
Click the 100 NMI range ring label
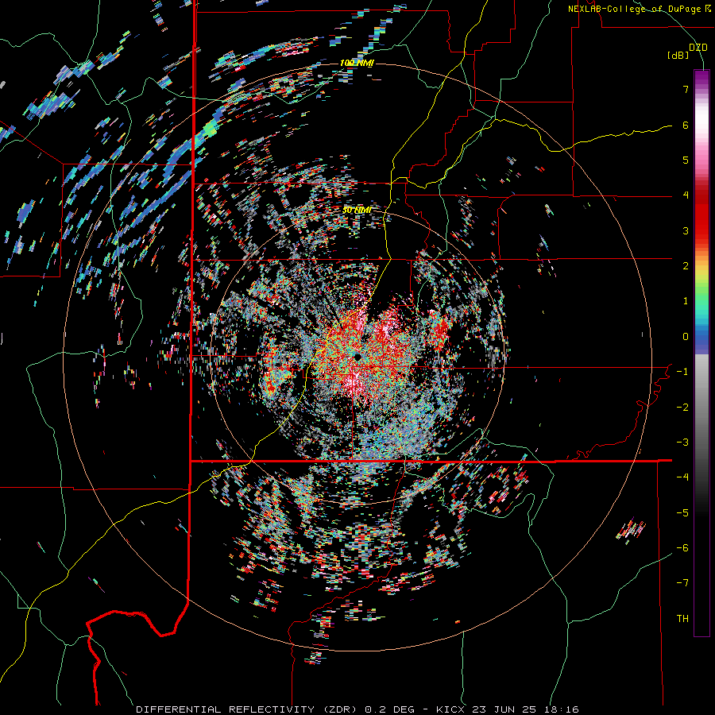357,63
